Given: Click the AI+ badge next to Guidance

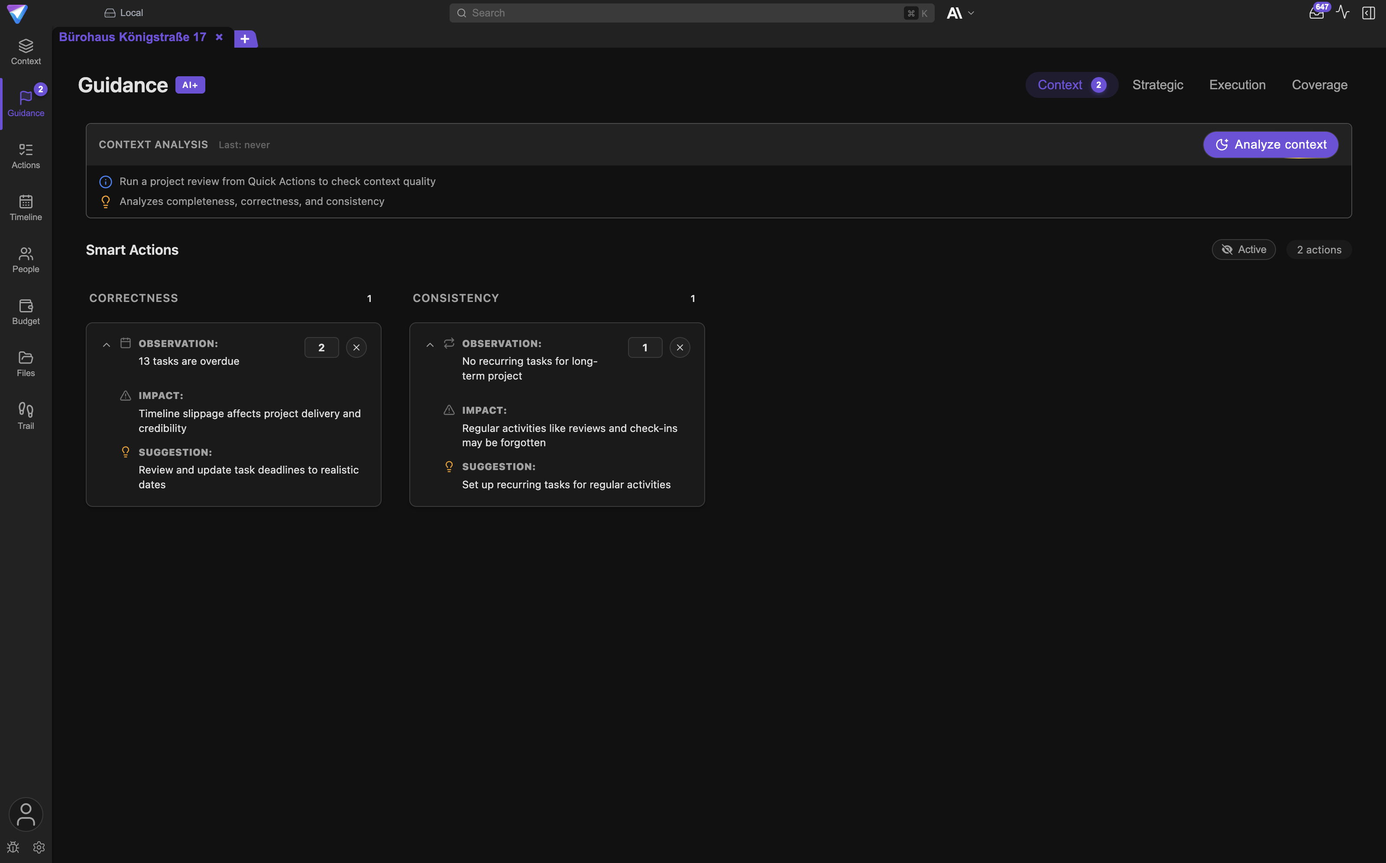Looking at the screenshot, I should click(x=190, y=85).
